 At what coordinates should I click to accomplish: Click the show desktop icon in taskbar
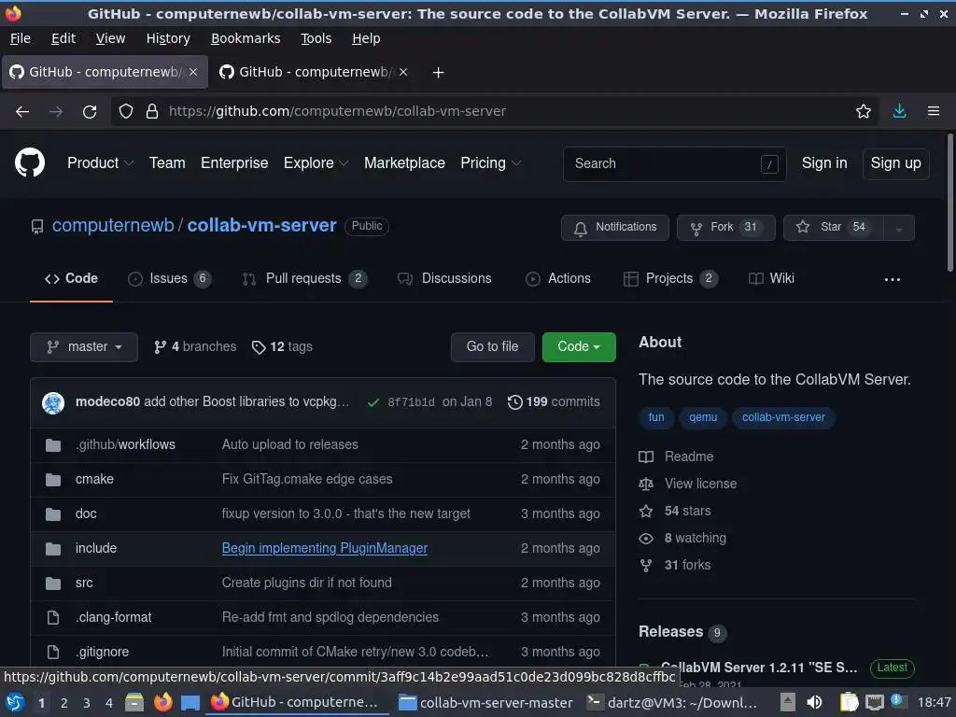[190, 703]
